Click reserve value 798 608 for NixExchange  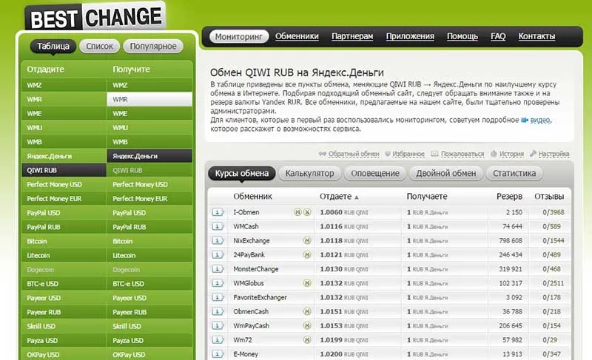tap(511, 240)
